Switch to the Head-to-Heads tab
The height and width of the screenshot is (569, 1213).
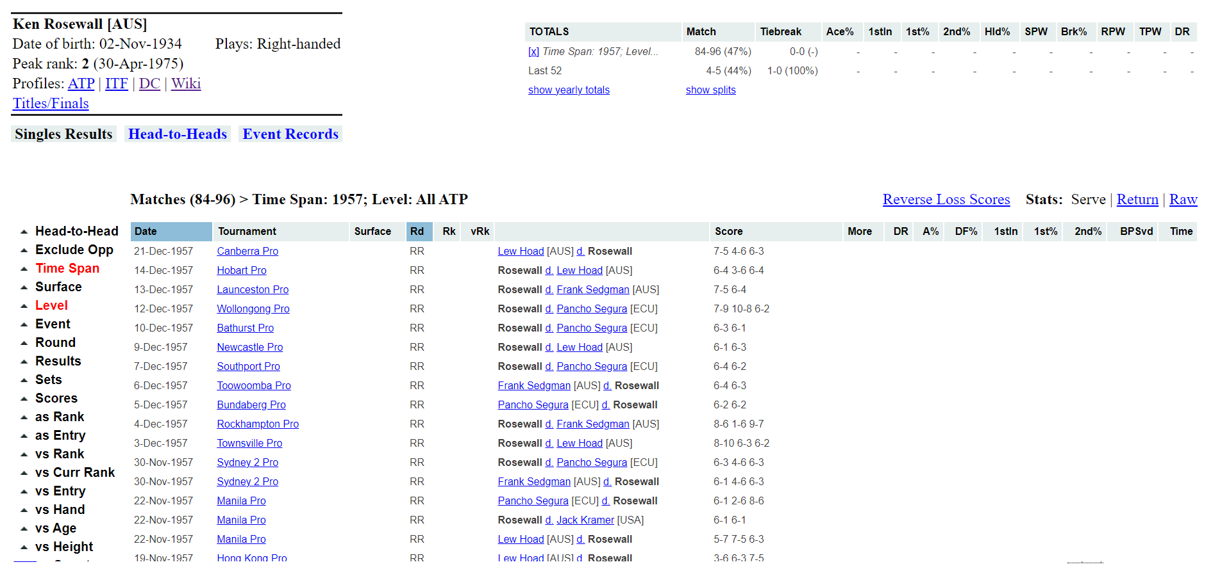[x=178, y=134]
